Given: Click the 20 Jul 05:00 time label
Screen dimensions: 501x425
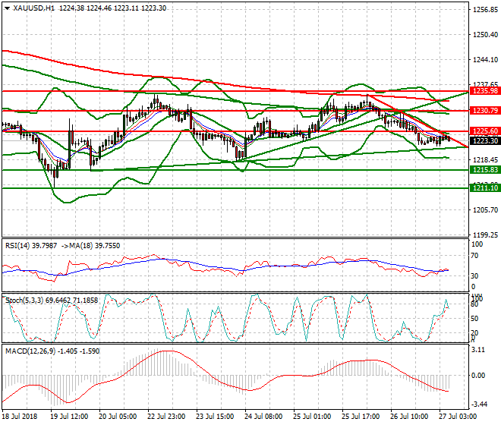Looking at the screenshot, I should pyautogui.click(x=117, y=417).
